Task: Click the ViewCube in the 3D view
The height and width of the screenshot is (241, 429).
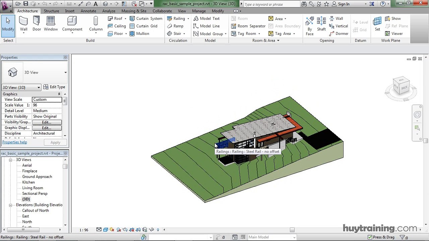Action: (x=401, y=86)
